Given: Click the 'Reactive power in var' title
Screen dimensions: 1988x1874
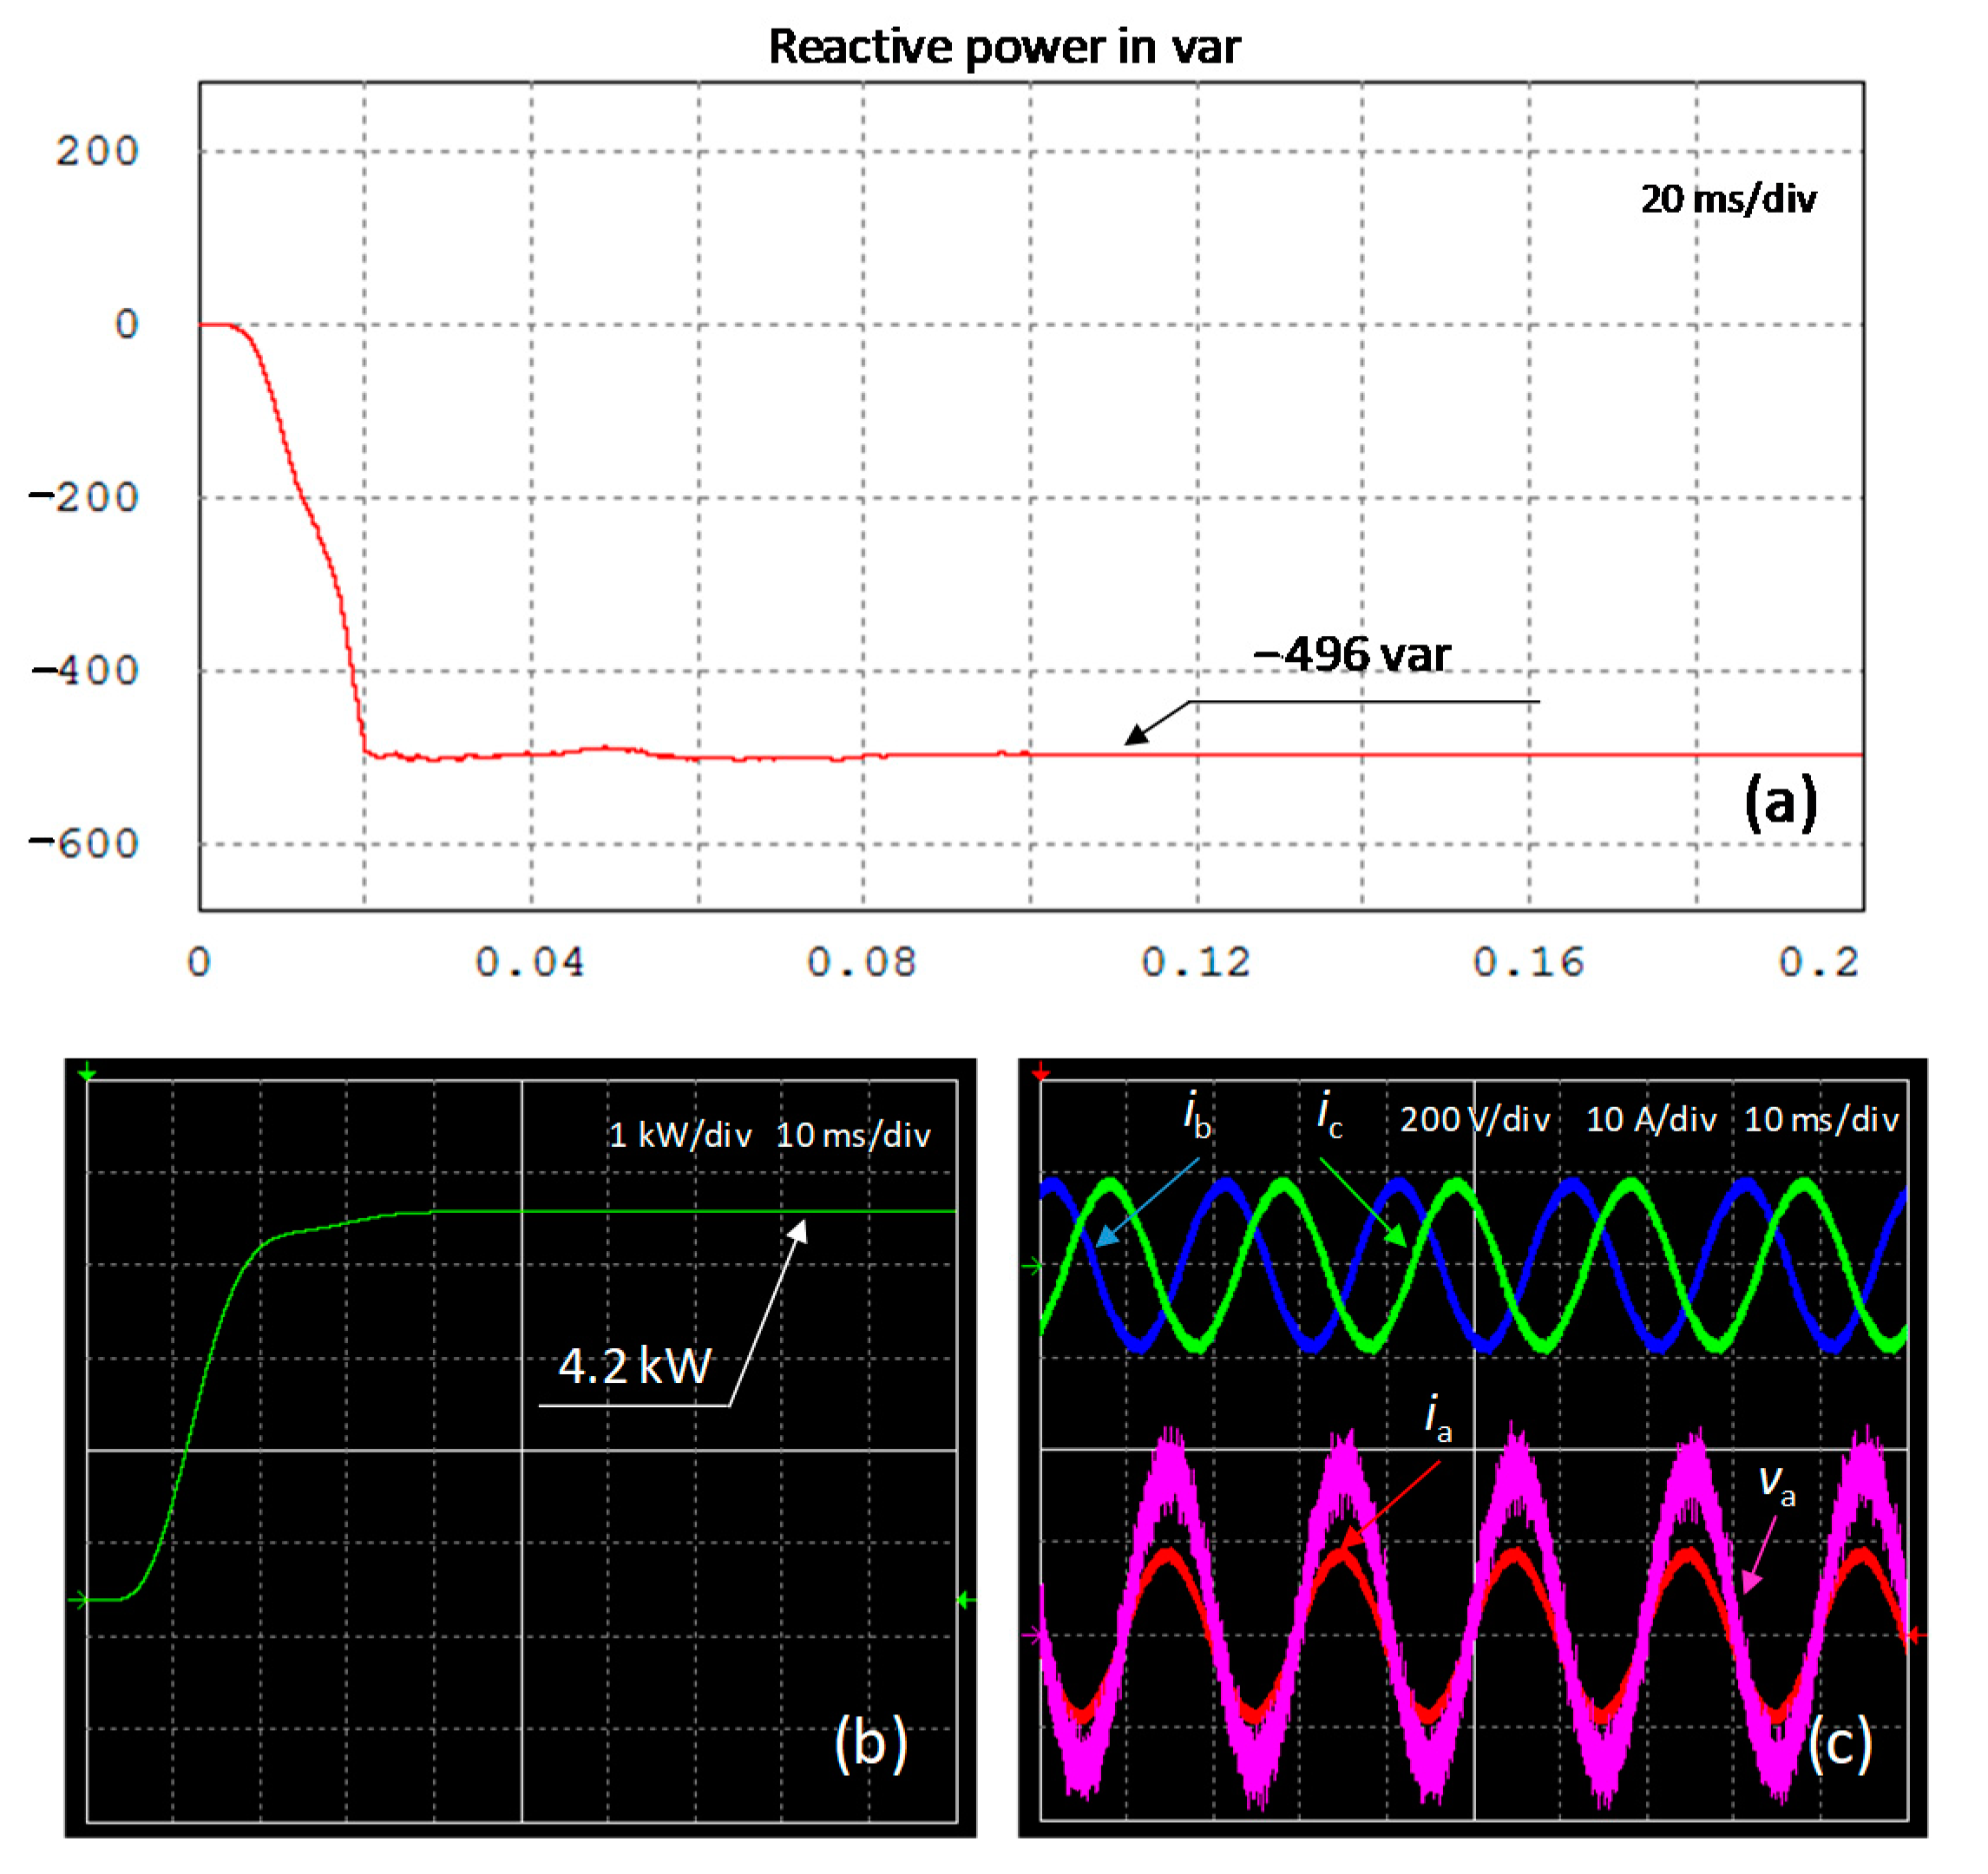Looking at the screenshot, I should [1003, 47].
